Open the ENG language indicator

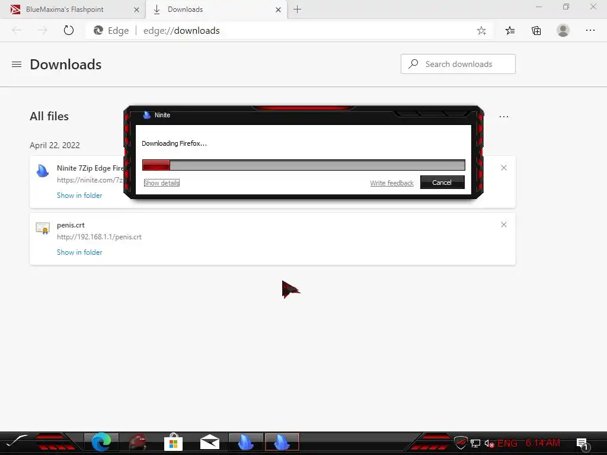coord(507,443)
